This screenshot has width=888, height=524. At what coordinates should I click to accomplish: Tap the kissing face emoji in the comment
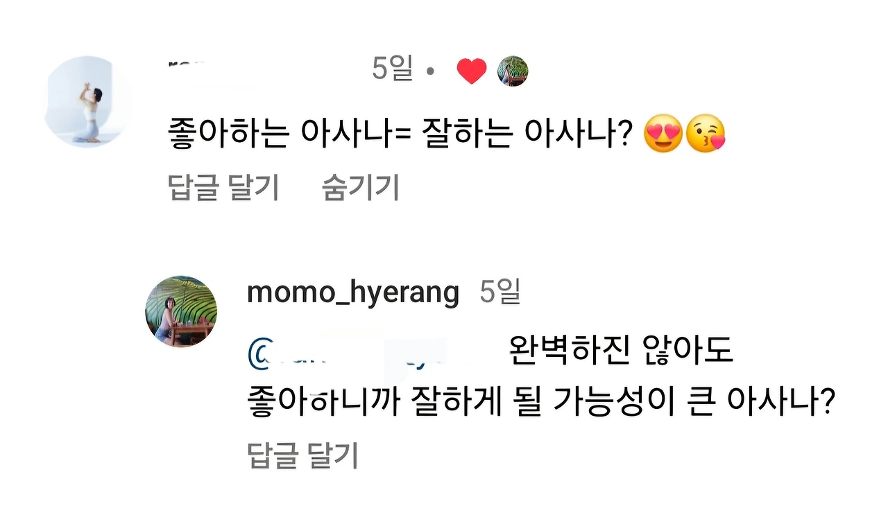[706, 134]
